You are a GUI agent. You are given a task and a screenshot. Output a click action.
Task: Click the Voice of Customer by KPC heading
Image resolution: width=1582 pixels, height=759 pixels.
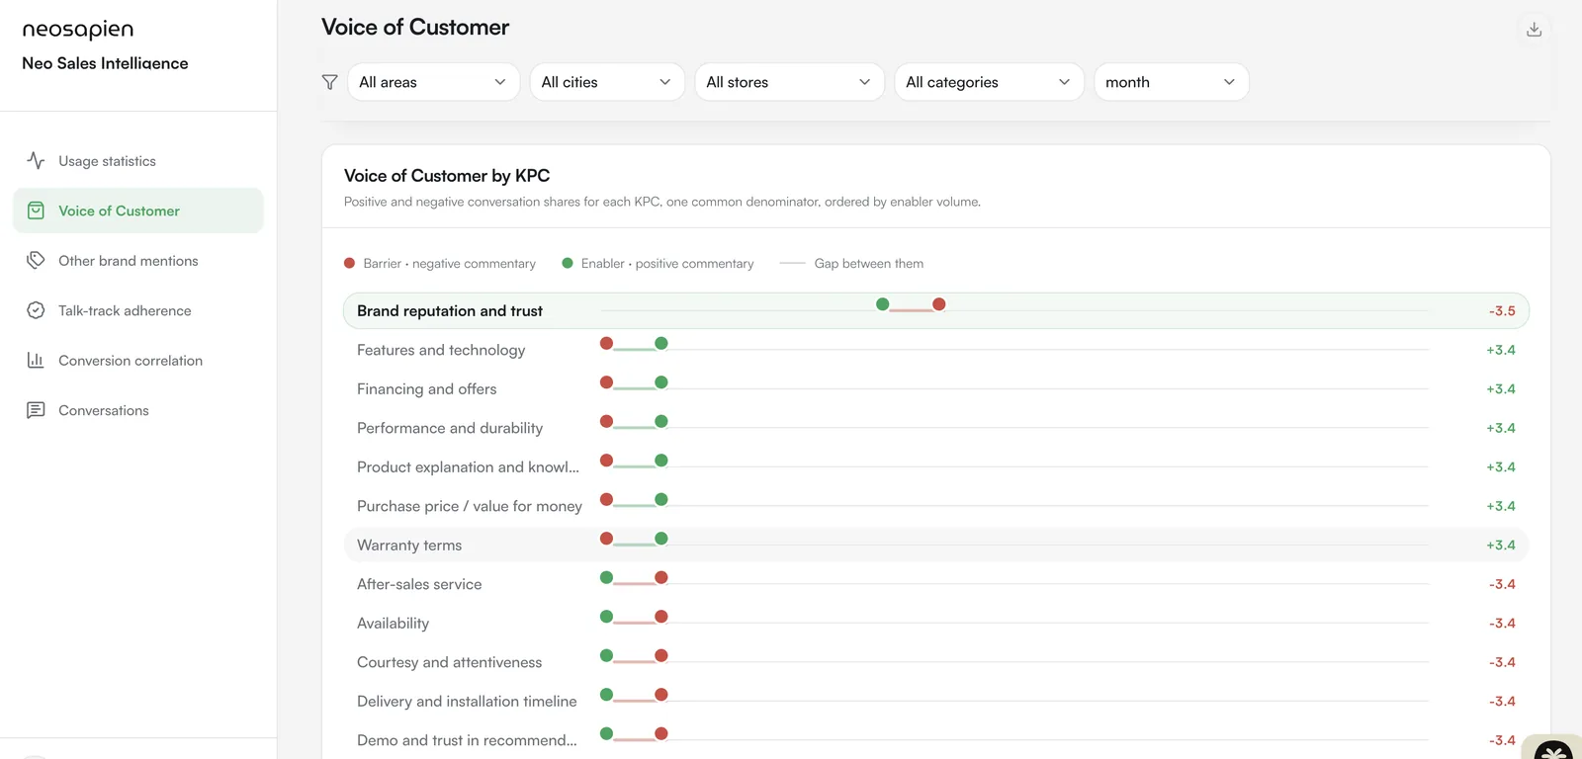click(x=447, y=176)
